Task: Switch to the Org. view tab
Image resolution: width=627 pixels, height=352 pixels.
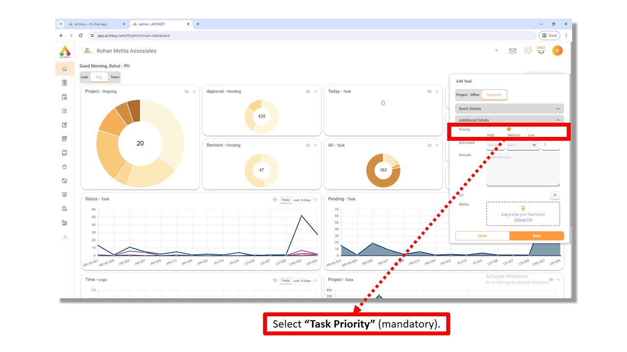Action: (99, 77)
